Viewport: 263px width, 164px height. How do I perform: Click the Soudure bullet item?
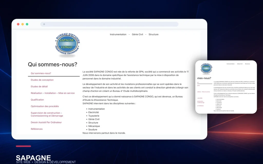click(x=93, y=129)
